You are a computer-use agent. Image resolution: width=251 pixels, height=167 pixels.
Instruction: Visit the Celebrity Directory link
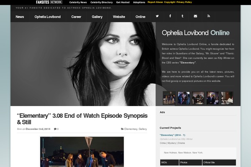tap(102, 3)
